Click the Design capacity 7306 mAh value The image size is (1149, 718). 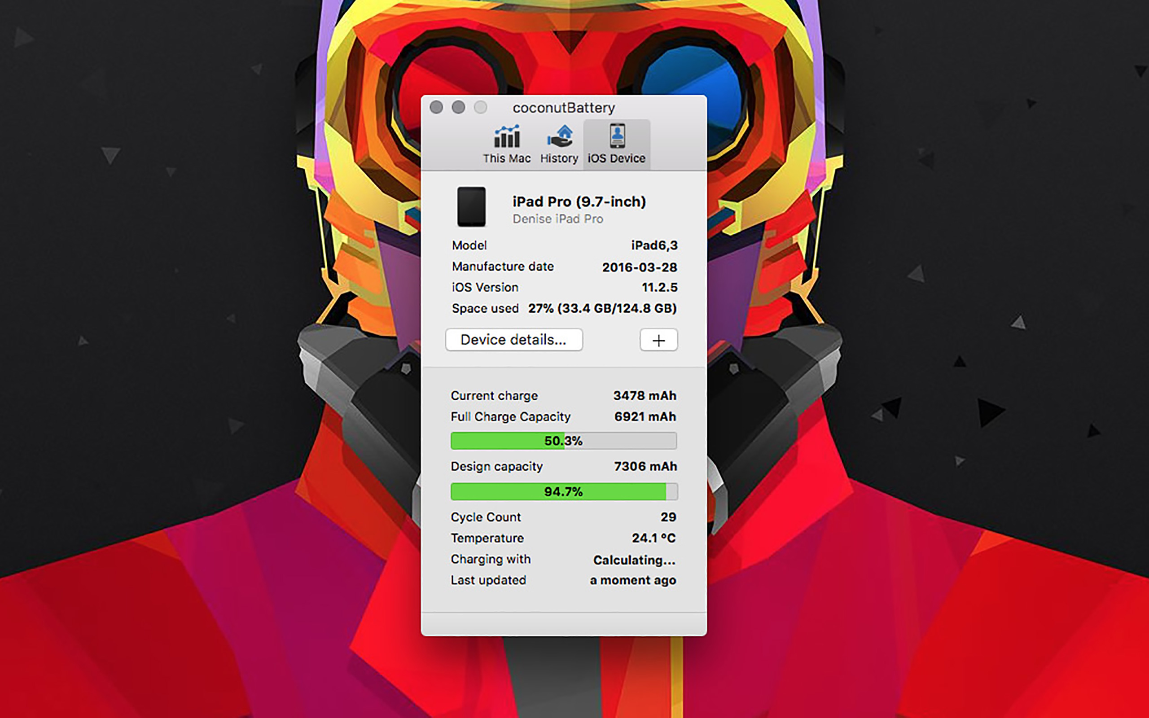click(645, 466)
